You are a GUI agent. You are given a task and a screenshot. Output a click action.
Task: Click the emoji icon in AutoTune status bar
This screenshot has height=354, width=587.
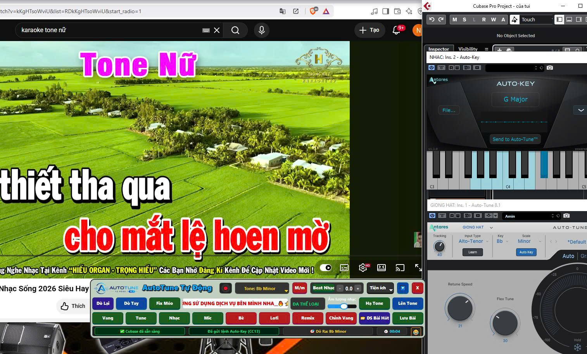click(416, 332)
